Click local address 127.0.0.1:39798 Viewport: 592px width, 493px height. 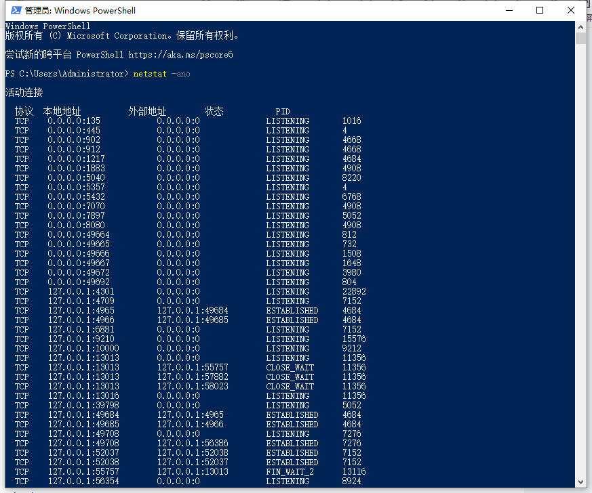(83, 405)
